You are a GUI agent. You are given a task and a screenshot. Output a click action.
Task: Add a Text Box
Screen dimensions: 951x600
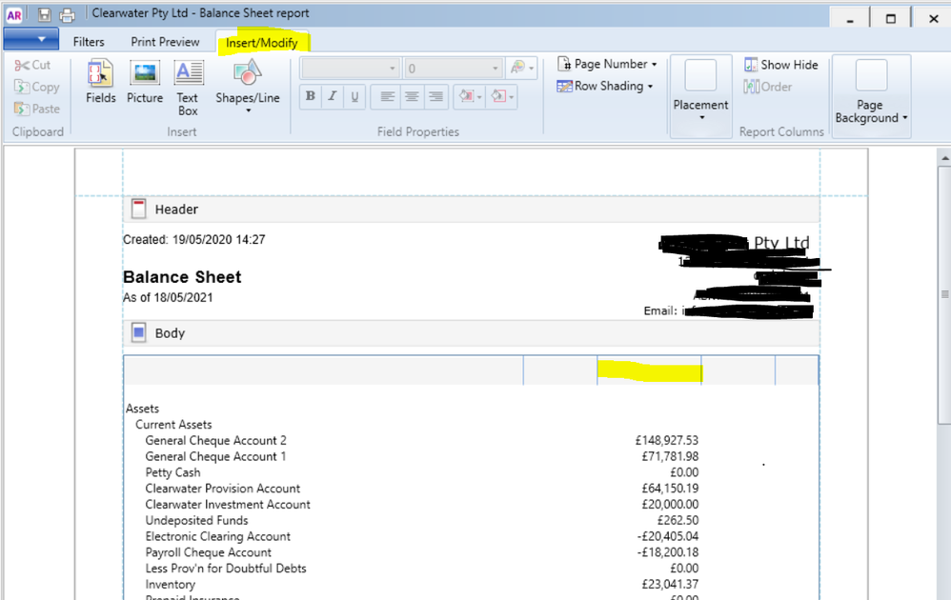click(188, 74)
